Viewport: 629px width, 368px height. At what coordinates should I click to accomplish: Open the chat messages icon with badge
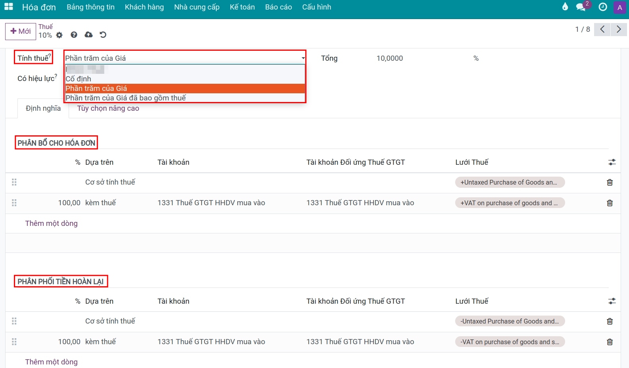[581, 7]
